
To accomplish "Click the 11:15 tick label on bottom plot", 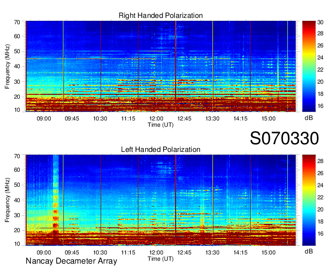I will [128, 252].
